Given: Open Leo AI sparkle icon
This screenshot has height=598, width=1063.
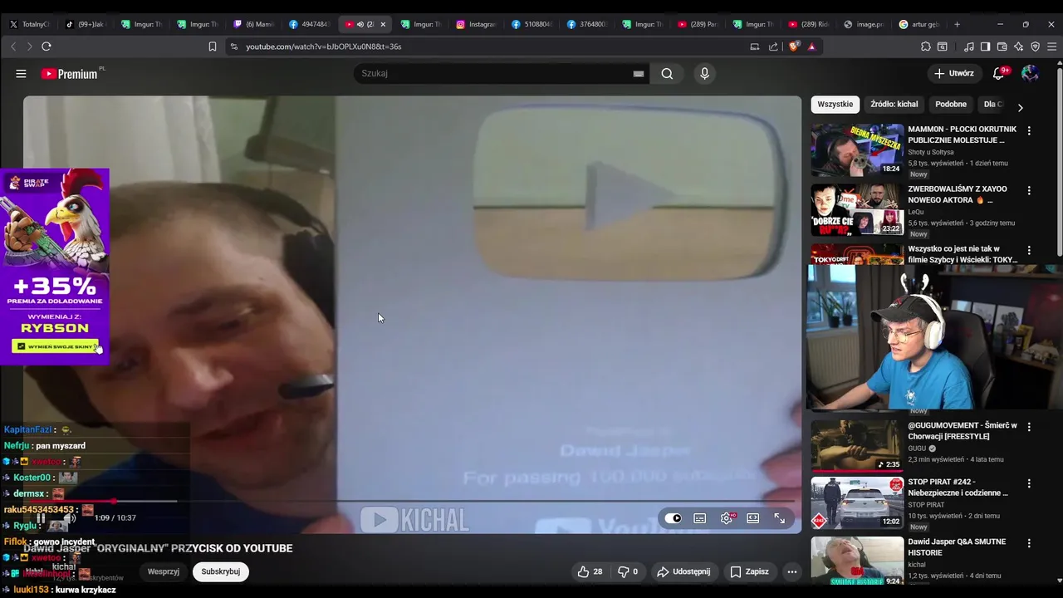Looking at the screenshot, I should pos(1019,47).
